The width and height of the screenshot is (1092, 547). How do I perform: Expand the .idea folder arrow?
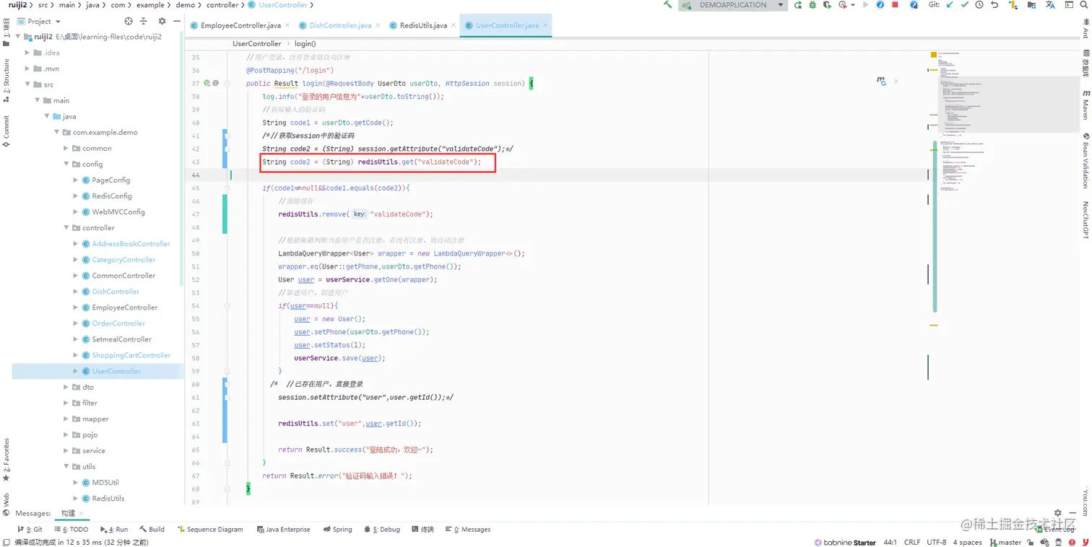(27, 53)
